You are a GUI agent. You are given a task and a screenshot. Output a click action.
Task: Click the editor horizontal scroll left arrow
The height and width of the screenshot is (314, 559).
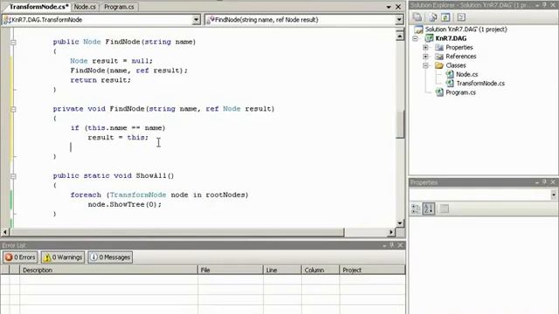[5, 232]
